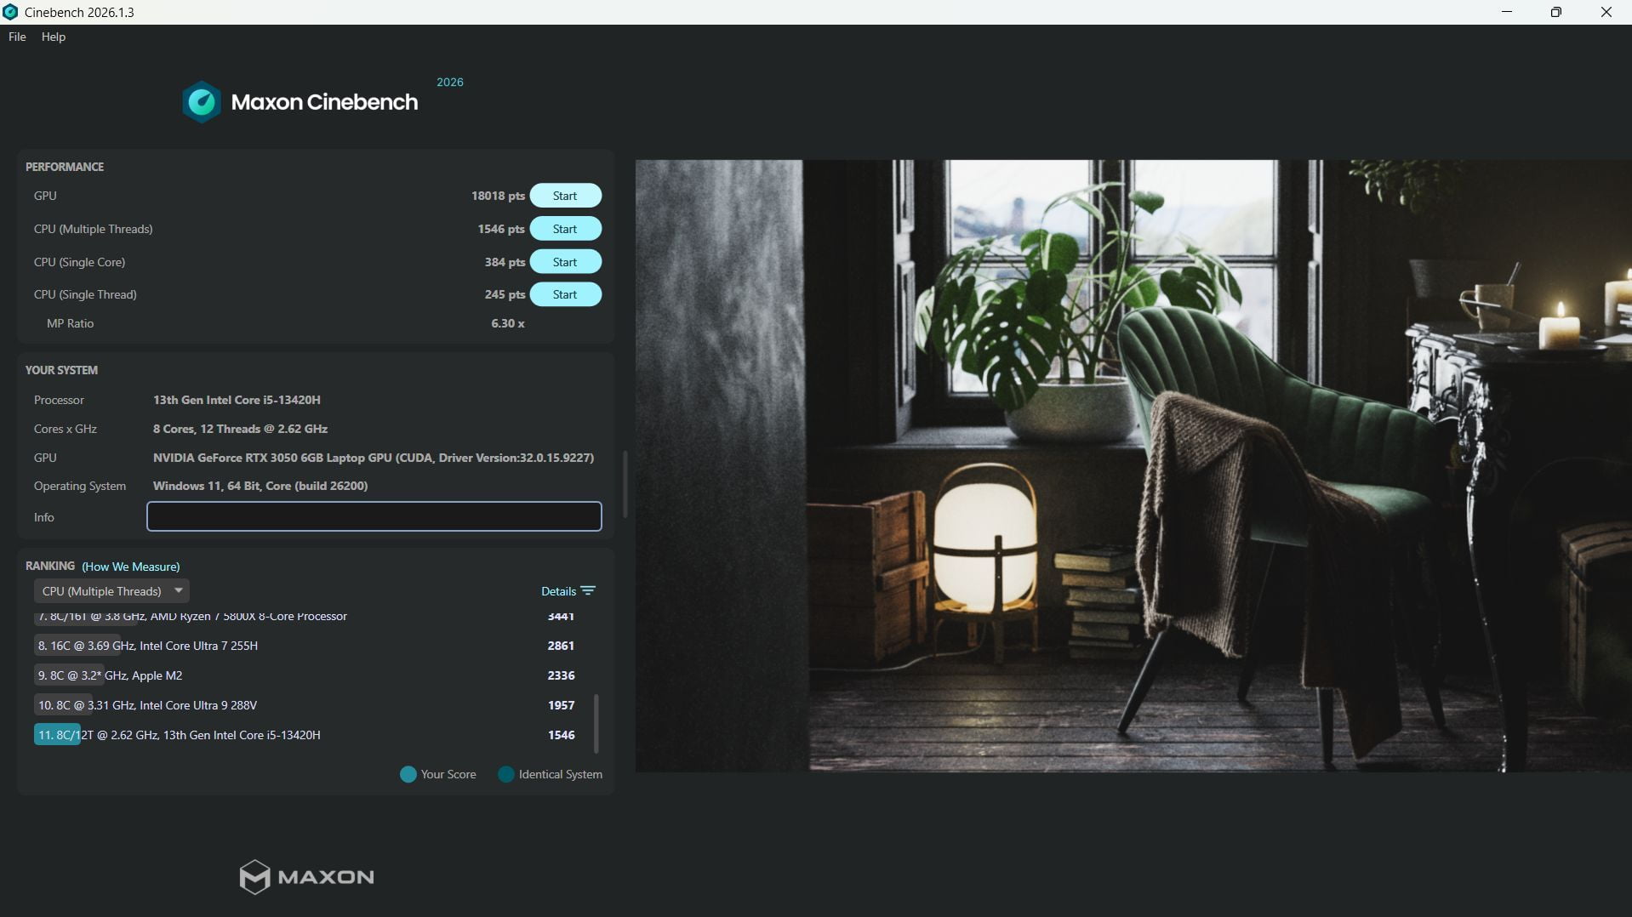Image resolution: width=1632 pixels, height=917 pixels.
Task: Start the CPU (Multiple Threads) benchmark
Action: tap(565, 229)
